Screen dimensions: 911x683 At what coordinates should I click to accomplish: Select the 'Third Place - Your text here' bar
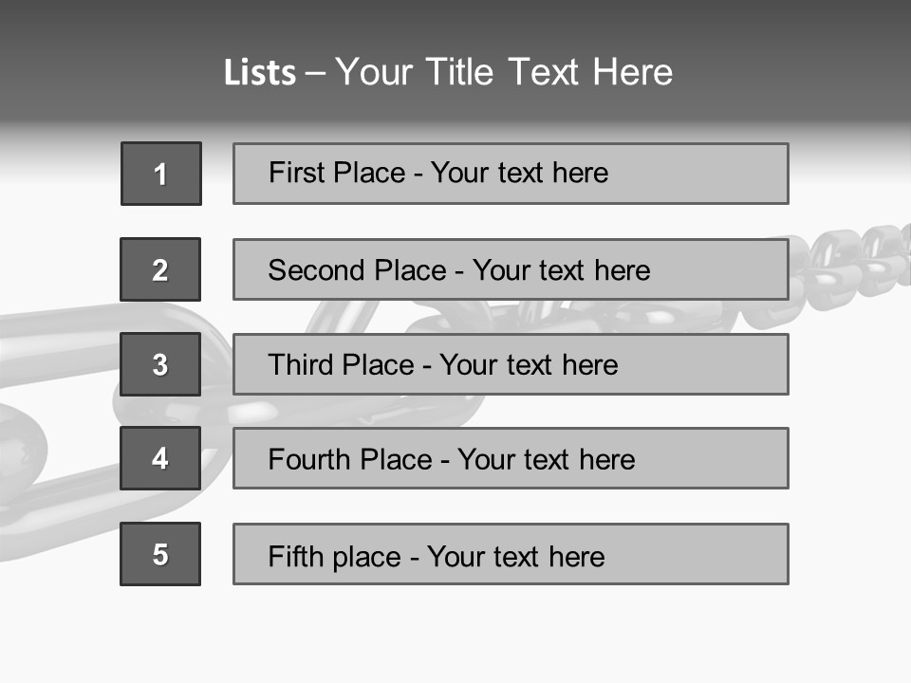[x=511, y=364]
